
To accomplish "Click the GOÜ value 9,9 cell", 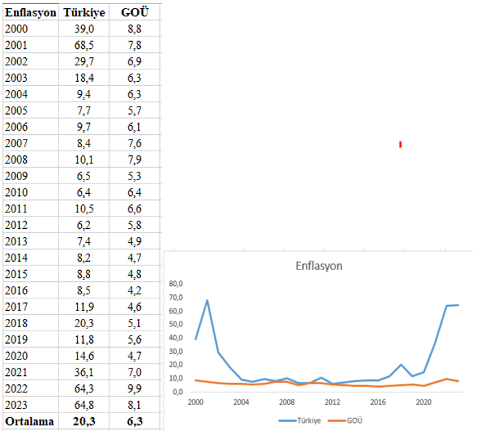I will click(135, 388).
